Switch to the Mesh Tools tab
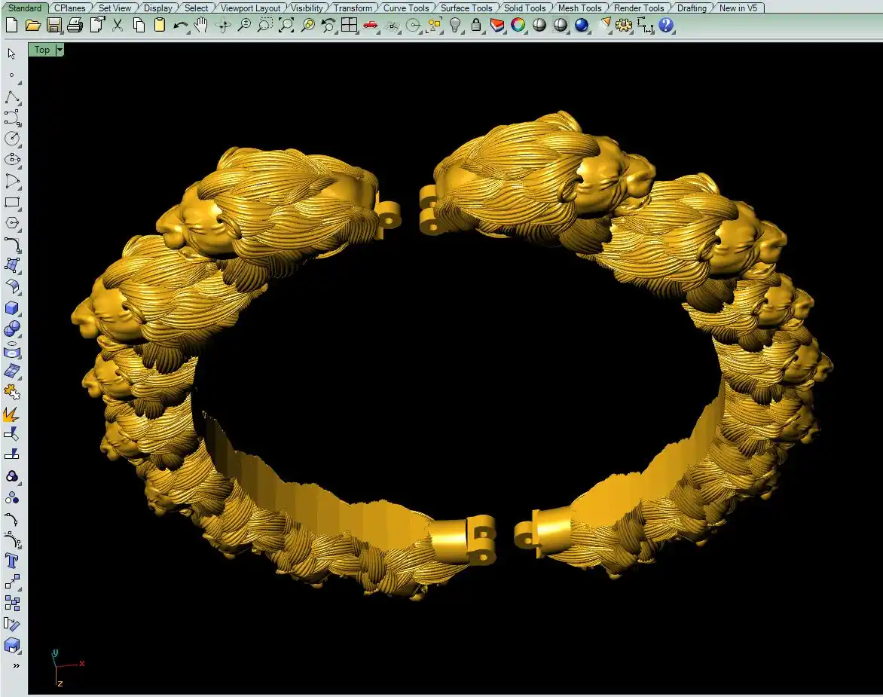Screen dimensions: 883x697 [579, 8]
